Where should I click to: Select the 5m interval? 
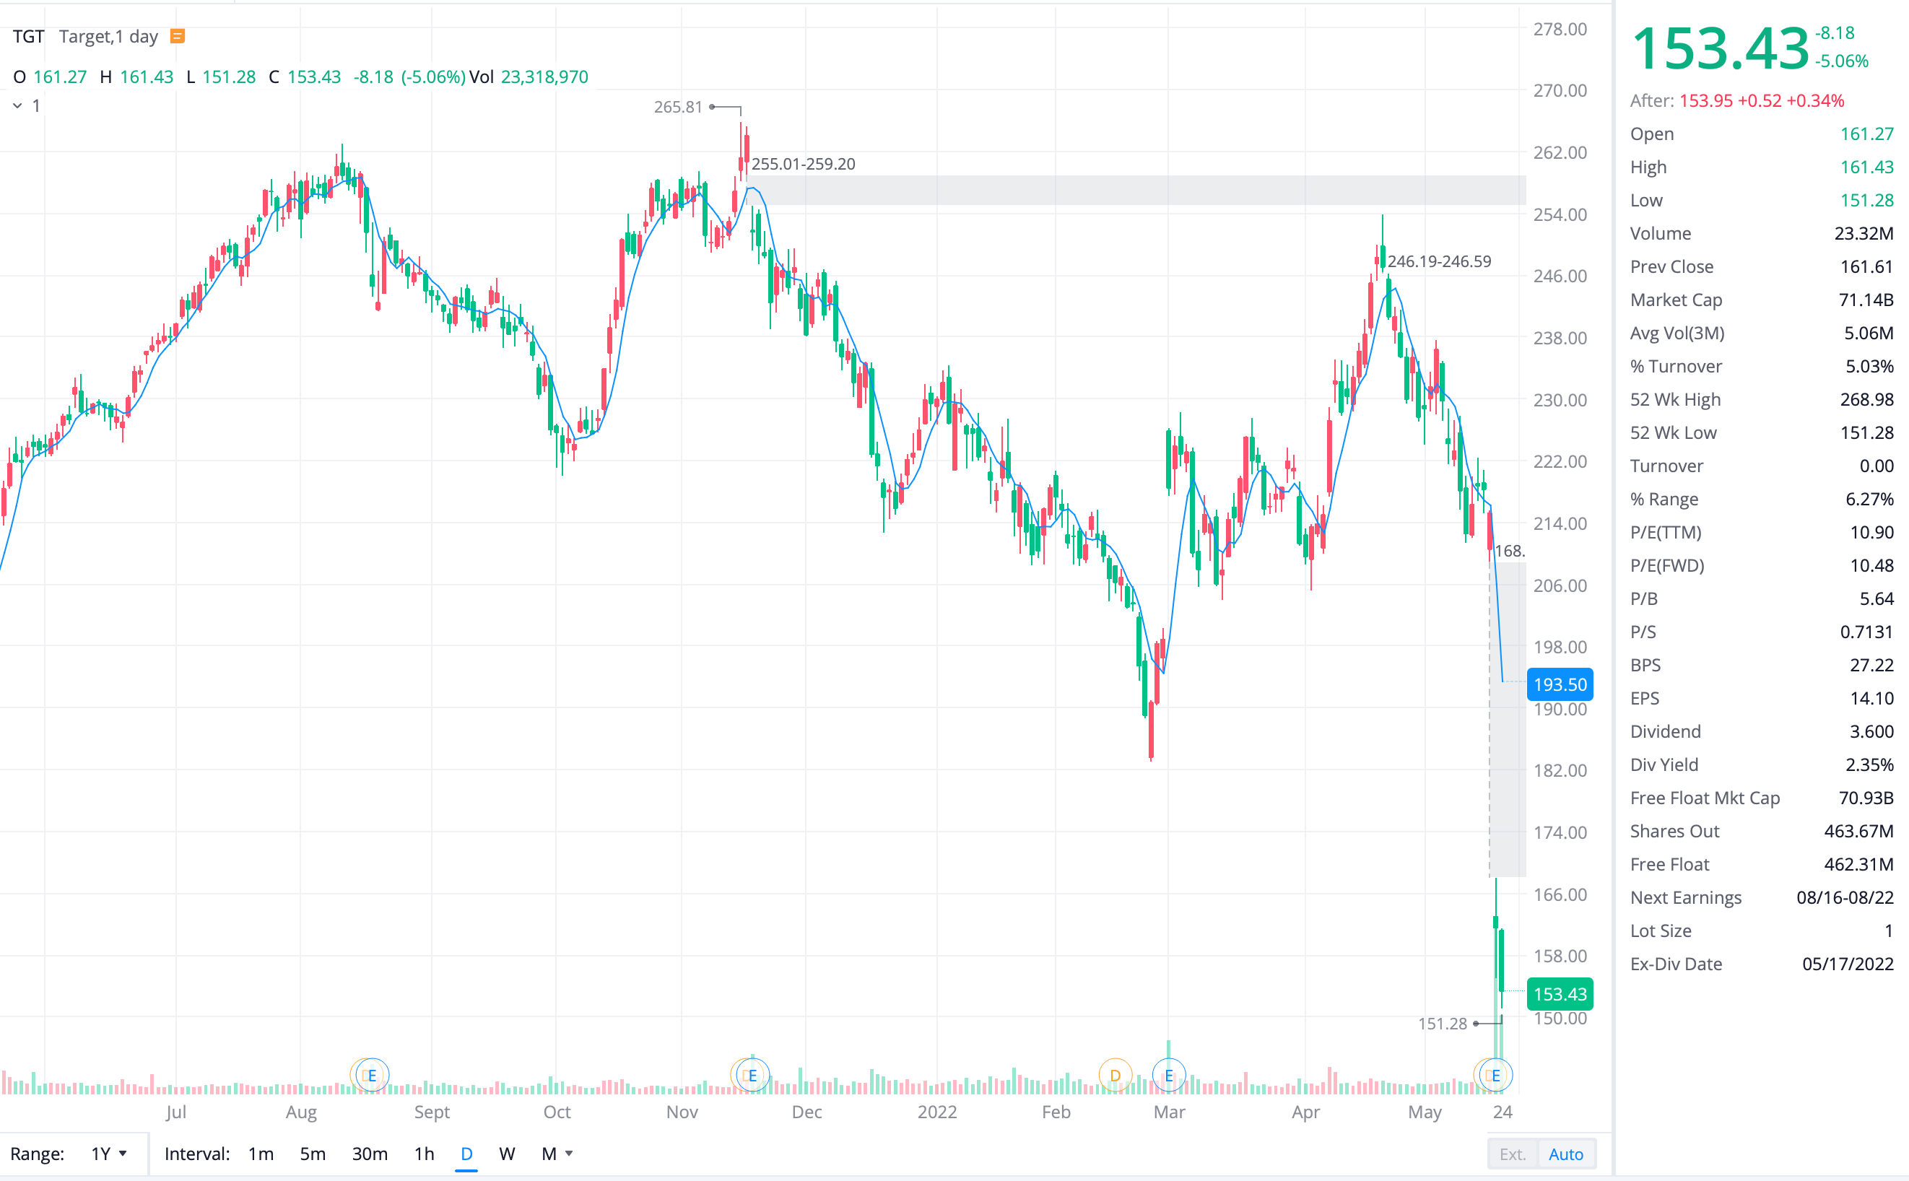click(313, 1154)
